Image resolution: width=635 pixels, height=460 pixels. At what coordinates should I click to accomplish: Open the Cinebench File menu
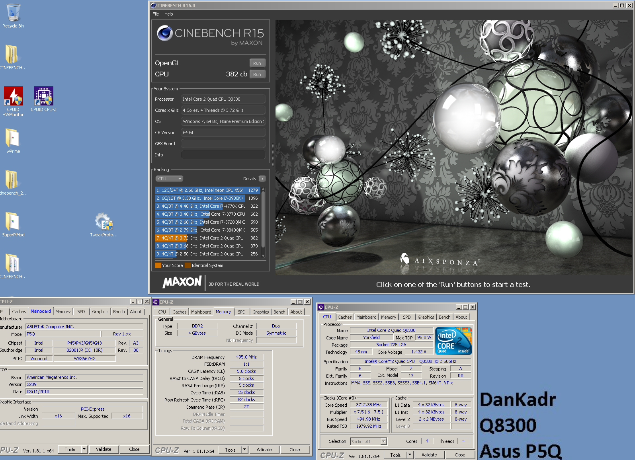point(156,14)
